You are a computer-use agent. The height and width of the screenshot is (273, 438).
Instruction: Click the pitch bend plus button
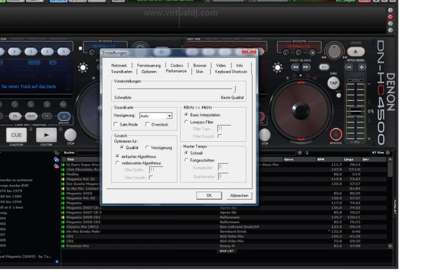pyautogui.click(x=361, y=67)
